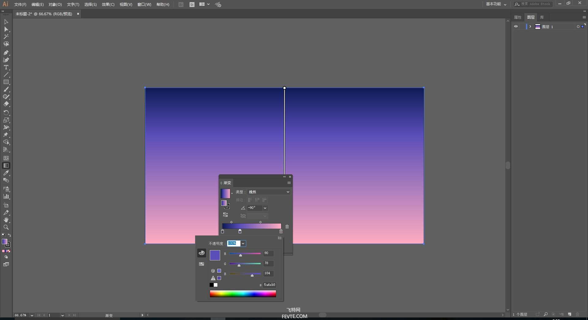Toggle visibility eye for 图层 1

[x=516, y=27]
